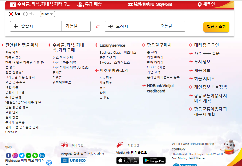Click the swap origin and destination arrows
This screenshot has height=166, width=242.
tap(98, 26)
